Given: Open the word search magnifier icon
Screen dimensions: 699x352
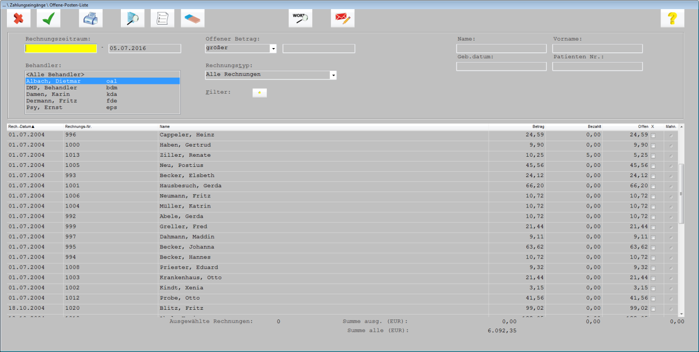Looking at the screenshot, I should [301, 19].
